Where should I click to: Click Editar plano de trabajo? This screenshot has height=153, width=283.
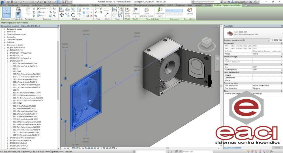(x=147, y=12)
